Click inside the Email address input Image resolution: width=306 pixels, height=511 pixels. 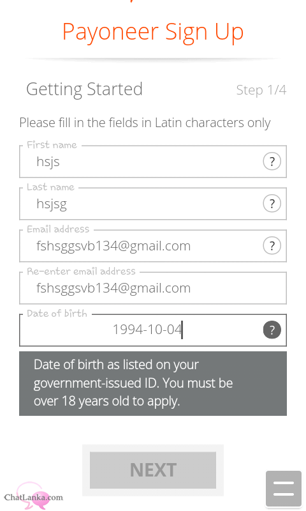pos(153,246)
